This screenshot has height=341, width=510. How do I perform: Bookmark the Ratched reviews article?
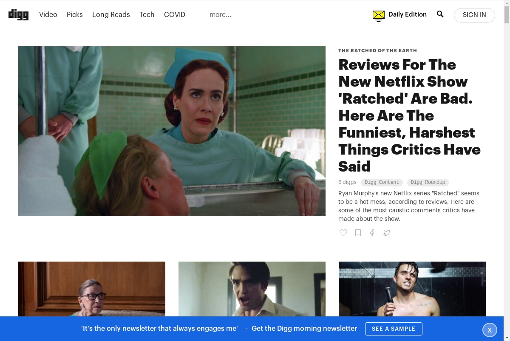pyautogui.click(x=358, y=232)
